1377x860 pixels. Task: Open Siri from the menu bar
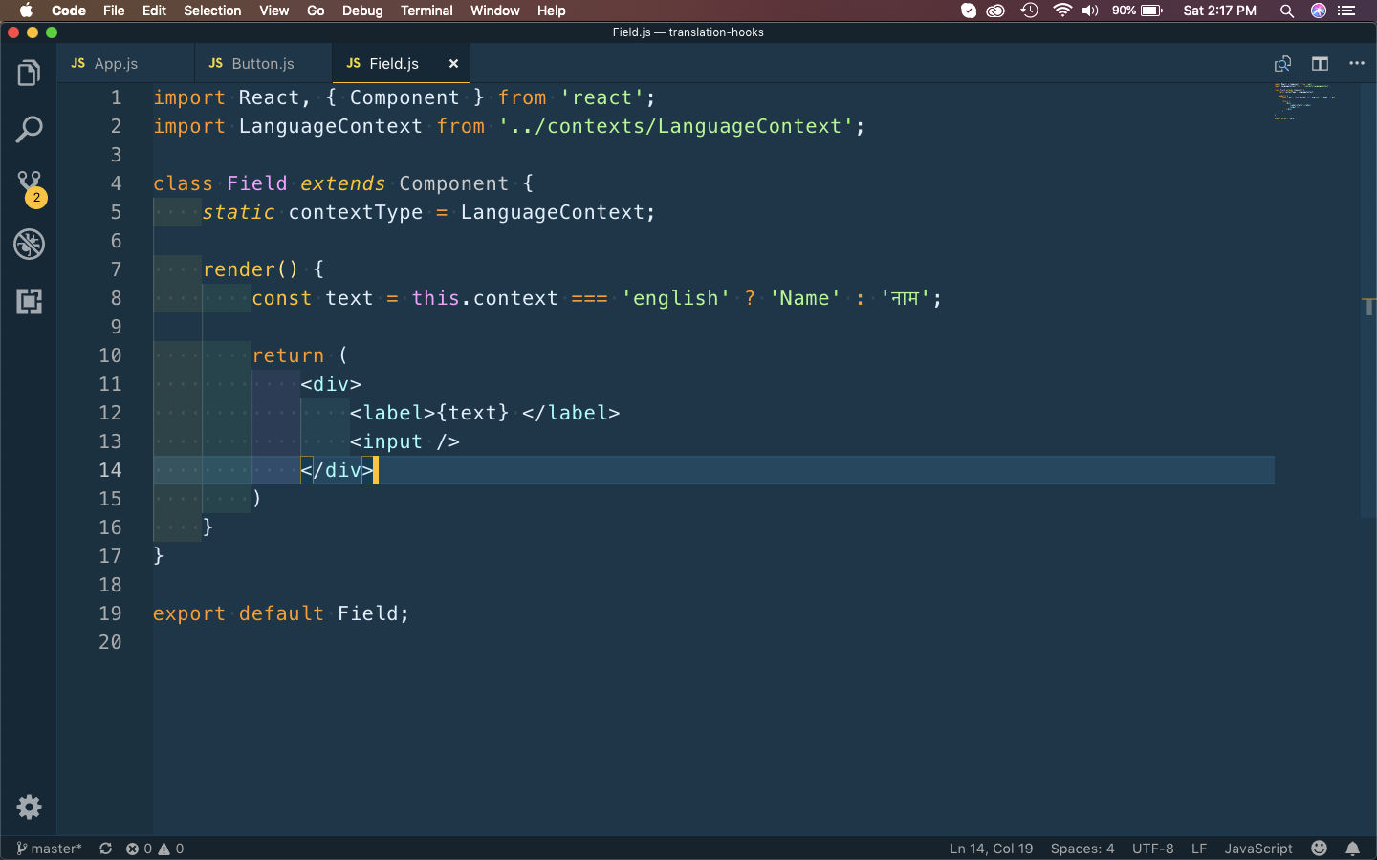[1319, 11]
